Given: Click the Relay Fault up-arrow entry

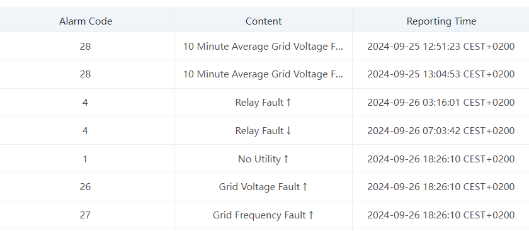Looking at the screenshot, I should (263, 103).
